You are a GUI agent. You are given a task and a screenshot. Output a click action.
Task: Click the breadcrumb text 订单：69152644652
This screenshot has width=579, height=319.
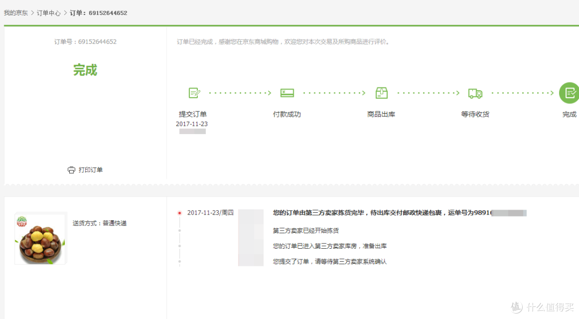pyautogui.click(x=99, y=13)
